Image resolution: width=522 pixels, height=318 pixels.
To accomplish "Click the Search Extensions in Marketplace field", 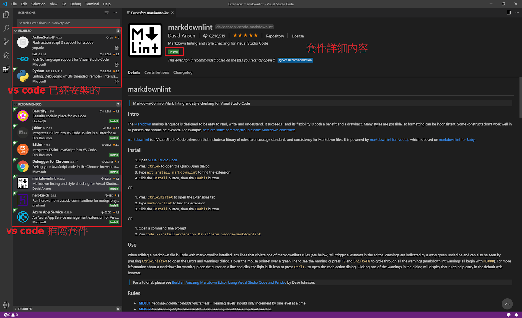I will [x=69, y=23].
